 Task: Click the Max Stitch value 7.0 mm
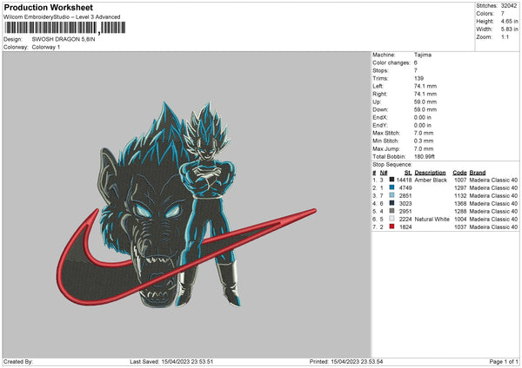point(424,133)
